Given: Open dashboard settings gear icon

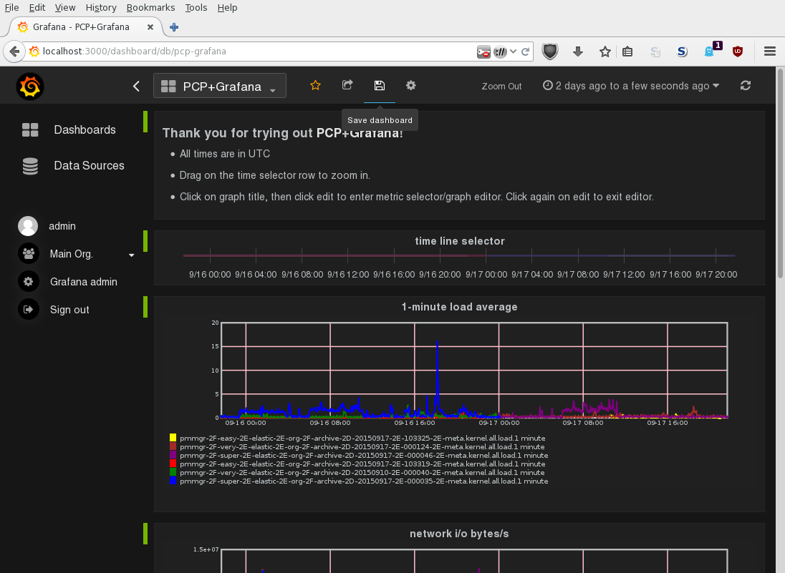Looking at the screenshot, I should click(411, 86).
